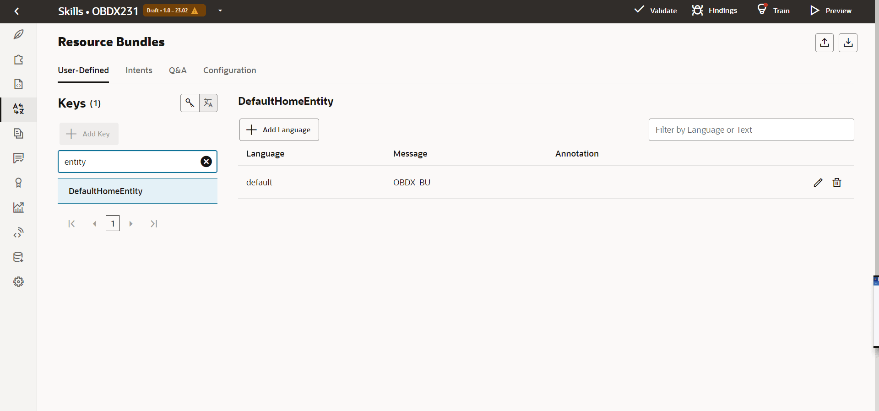The width and height of the screenshot is (879, 411).
Task: Switch to the Intents tab
Action: pos(139,70)
